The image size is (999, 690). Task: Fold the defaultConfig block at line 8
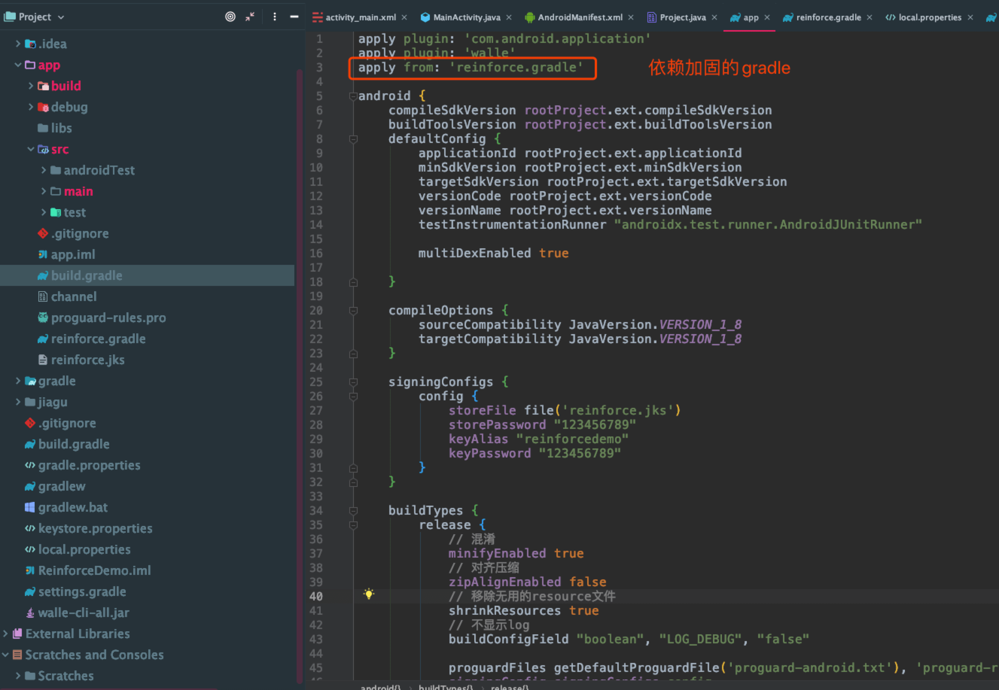coord(353,139)
